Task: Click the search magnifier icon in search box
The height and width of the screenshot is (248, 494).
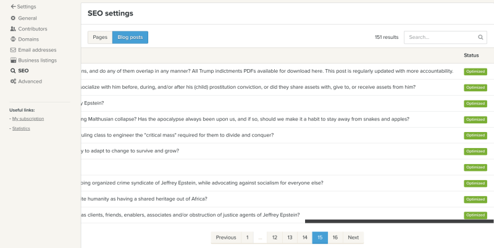Action: coord(480,38)
